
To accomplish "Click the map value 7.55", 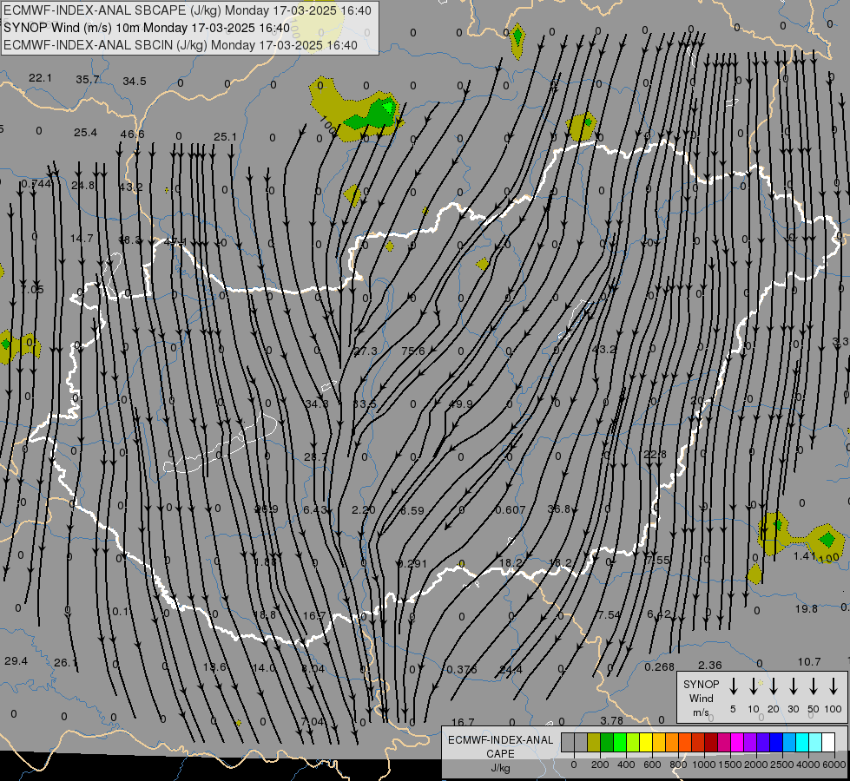I will (657, 561).
